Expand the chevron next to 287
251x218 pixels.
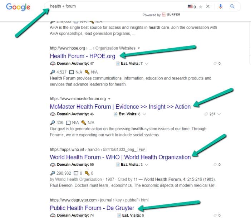(x=219, y=114)
